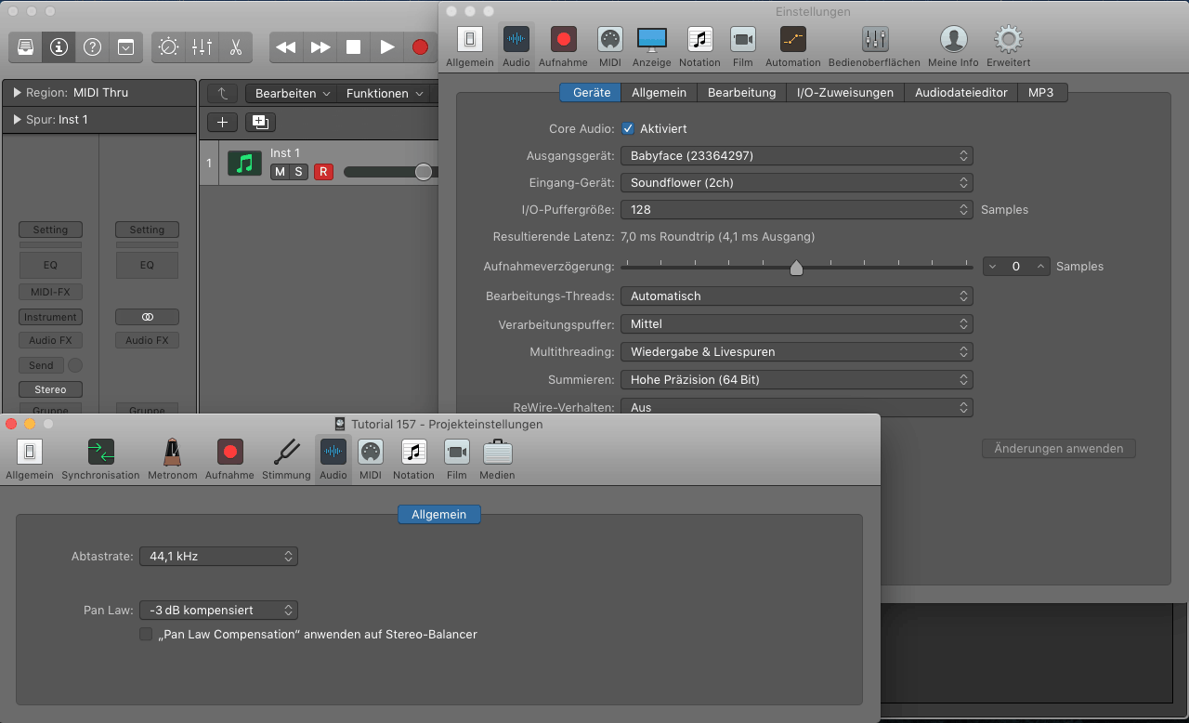
Task: Click the Änderungen anwenden button
Action: point(1058,449)
